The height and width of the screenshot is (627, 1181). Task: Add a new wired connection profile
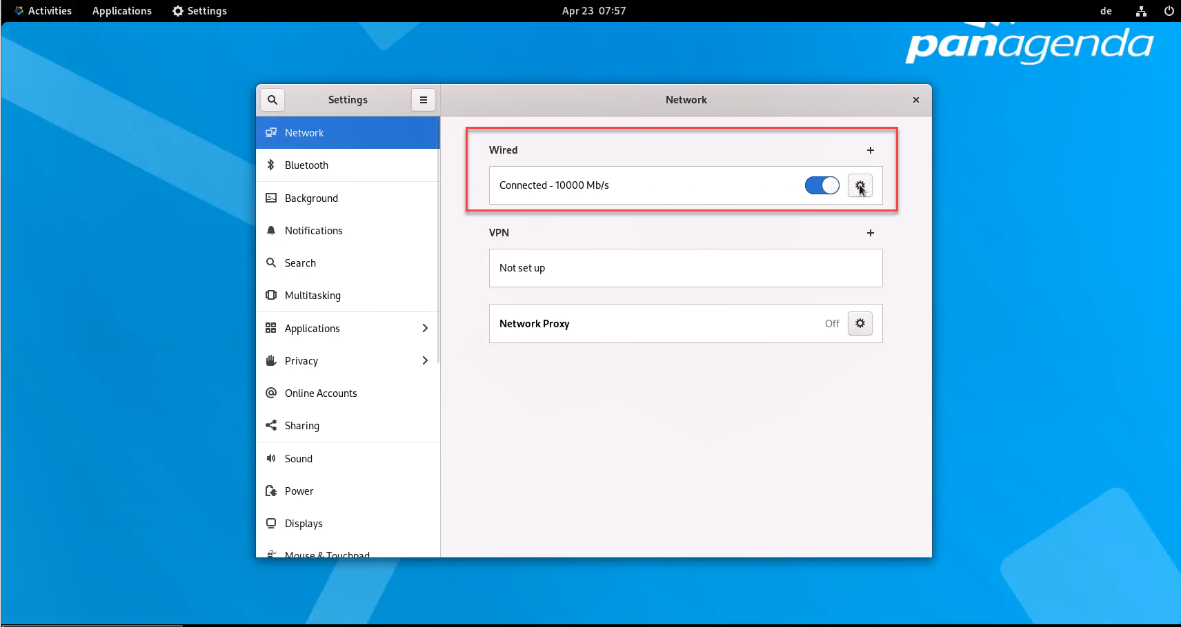pos(871,150)
